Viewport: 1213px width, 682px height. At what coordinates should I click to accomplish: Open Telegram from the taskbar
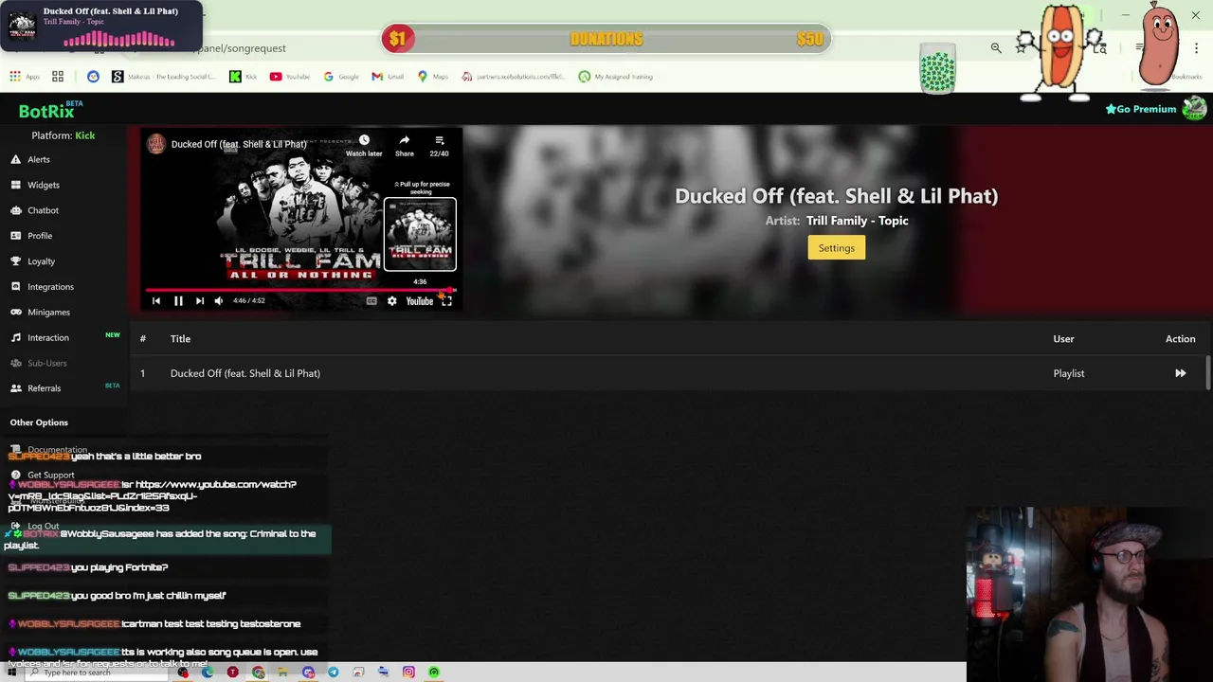click(x=333, y=673)
